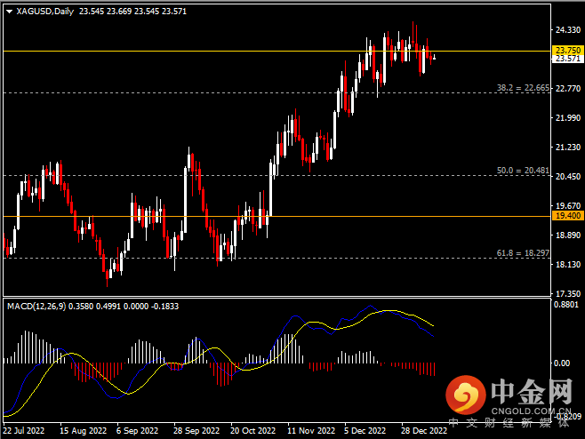
Task: Select the 61.8 = 18.297 Fibonacci label
Action: tap(523, 253)
